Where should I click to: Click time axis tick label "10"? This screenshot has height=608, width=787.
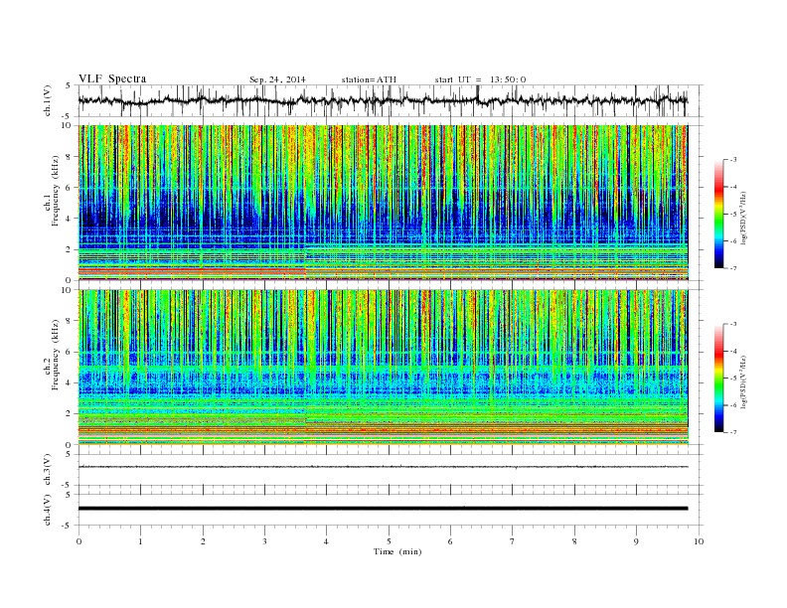[699, 541]
